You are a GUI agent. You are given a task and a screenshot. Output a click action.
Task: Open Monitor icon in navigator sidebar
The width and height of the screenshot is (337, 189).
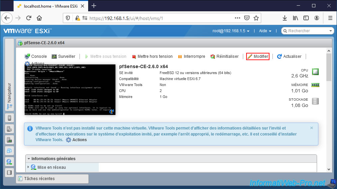(x=9, y=140)
